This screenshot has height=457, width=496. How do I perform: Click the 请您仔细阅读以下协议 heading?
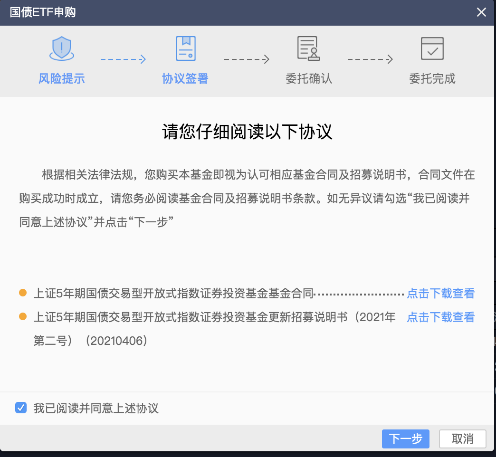click(248, 132)
